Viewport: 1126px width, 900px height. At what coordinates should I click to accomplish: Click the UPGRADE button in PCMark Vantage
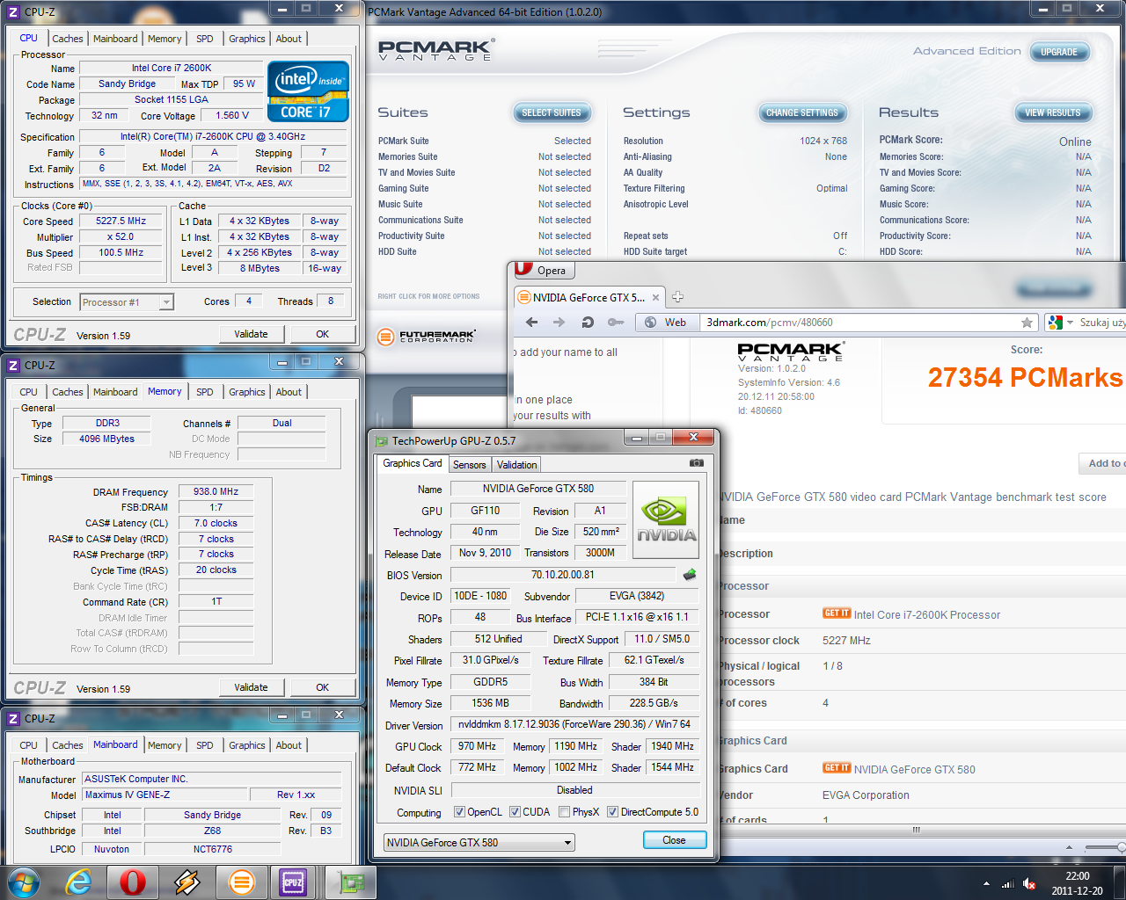(x=1059, y=52)
